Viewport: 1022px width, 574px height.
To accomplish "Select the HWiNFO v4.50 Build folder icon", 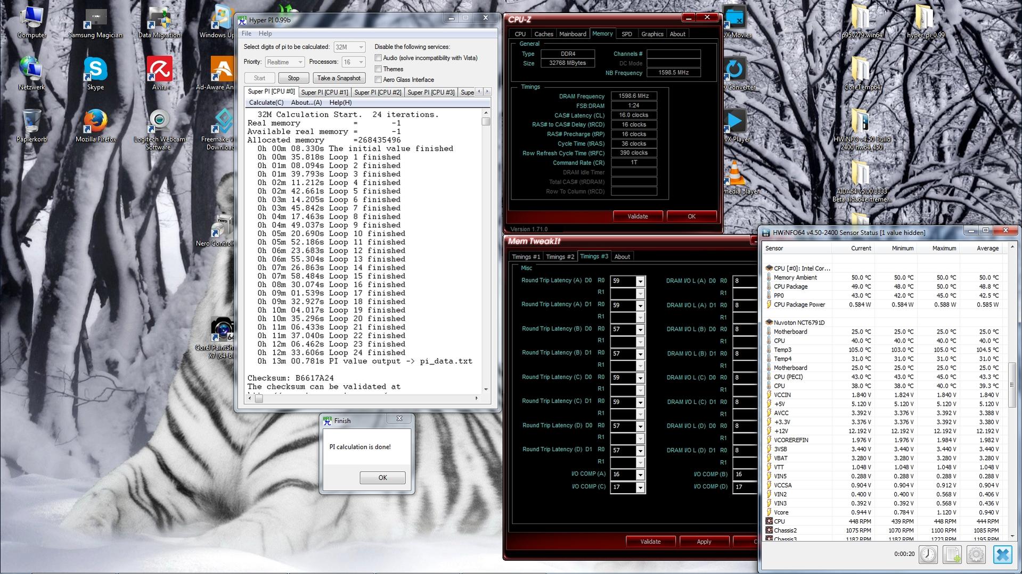I will 862,129.
